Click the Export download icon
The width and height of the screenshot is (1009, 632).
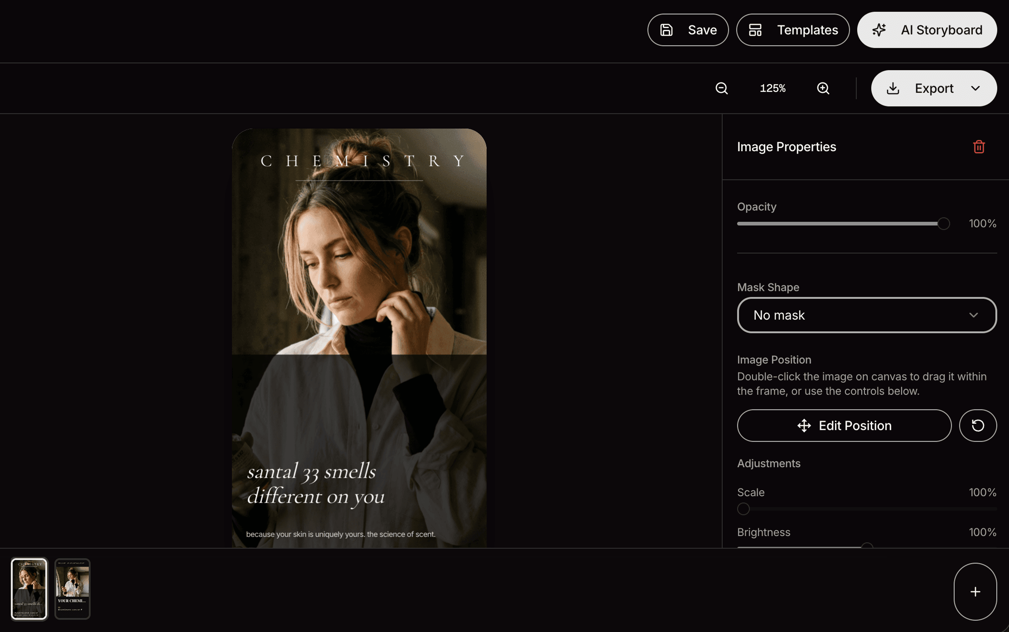pyautogui.click(x=893, y=88)
